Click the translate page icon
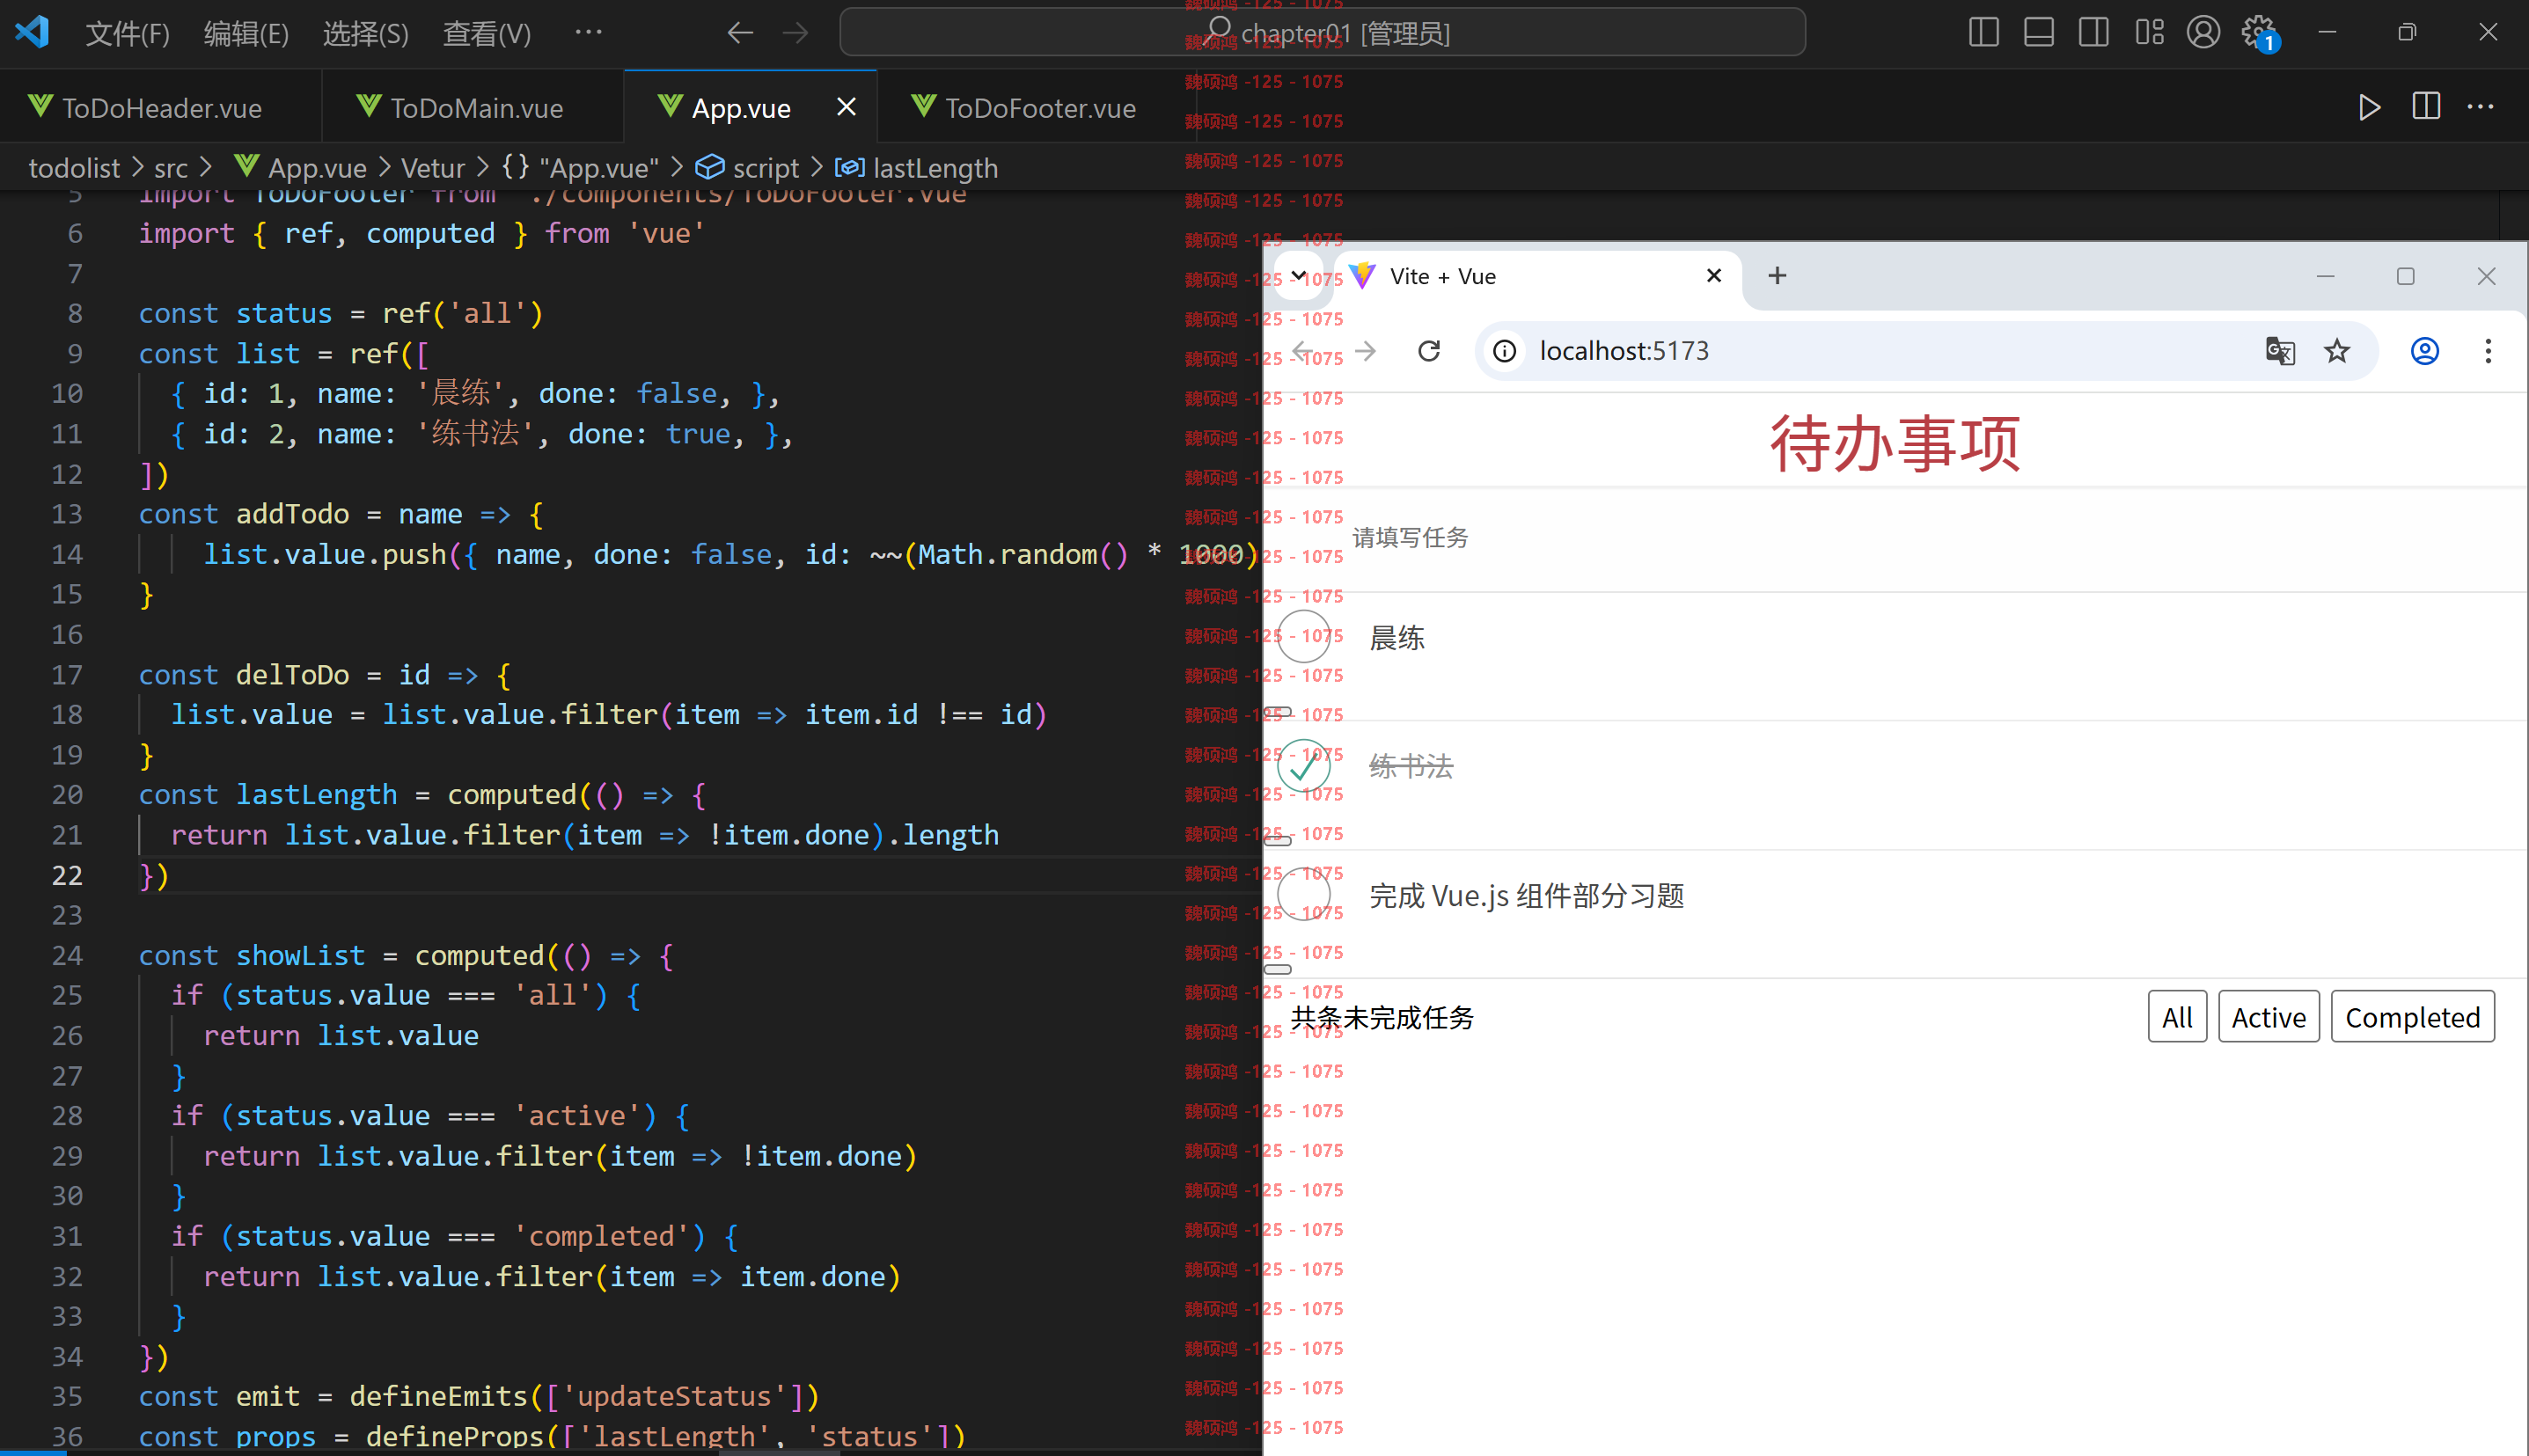Screen dimensions: 2529x1456 (2279, 351)
